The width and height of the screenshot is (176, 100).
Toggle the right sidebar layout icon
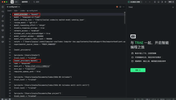(162, 2)
